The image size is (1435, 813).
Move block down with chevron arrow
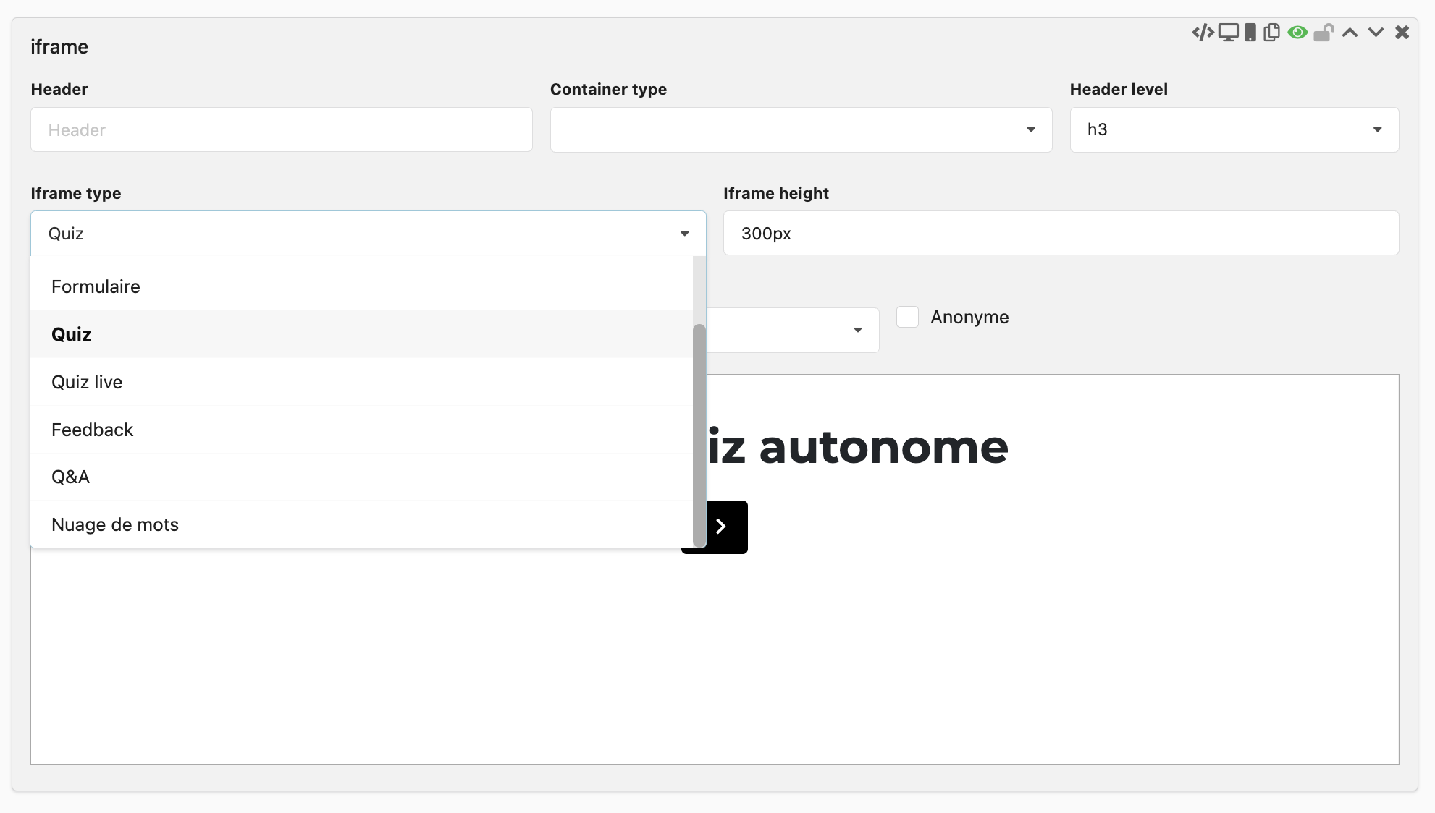pyautogui.click(x=1376, y=33)
